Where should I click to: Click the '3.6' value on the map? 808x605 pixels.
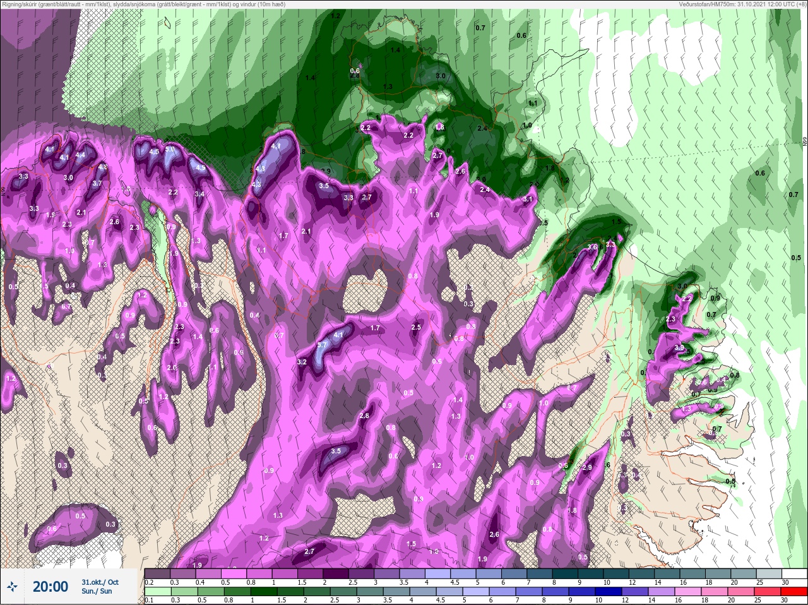pyautogui.click(x=592, y=247)
